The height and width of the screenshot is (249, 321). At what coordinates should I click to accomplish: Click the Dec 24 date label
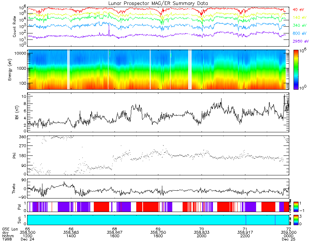click(27, 239)
